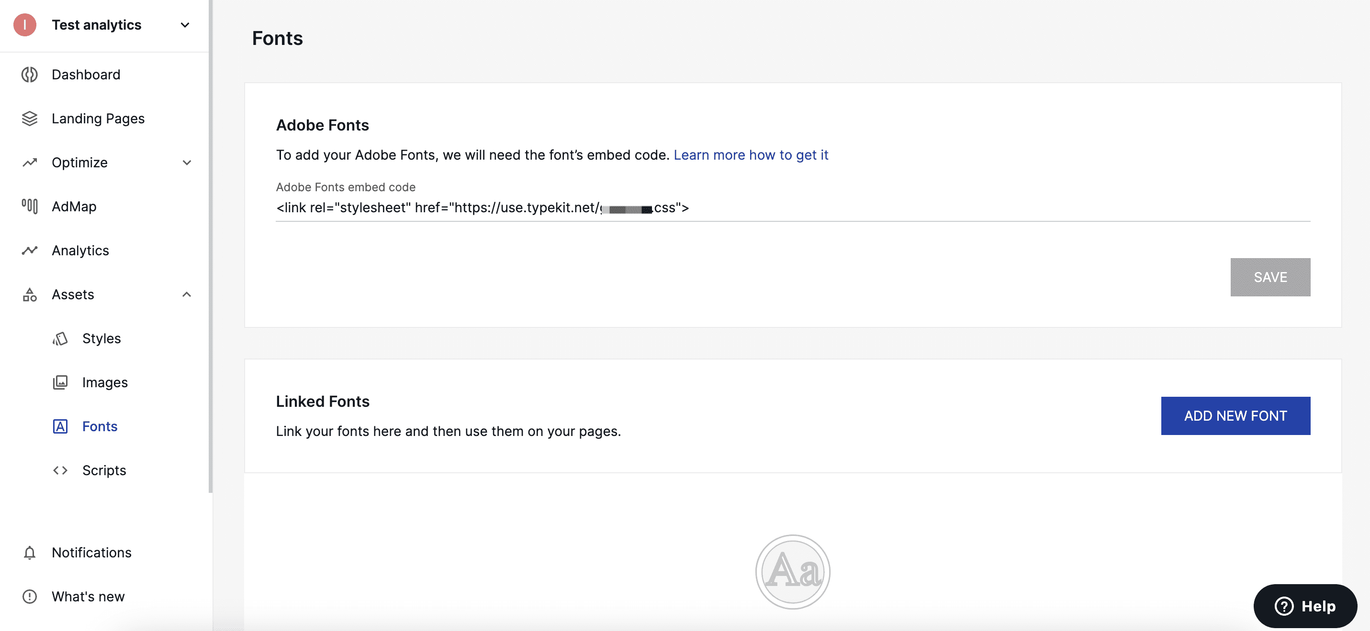Click the Notifications bell icon

pos(30,553)
